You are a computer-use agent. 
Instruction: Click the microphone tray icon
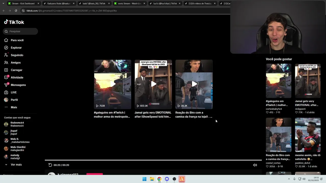click(x=294, y=179)
